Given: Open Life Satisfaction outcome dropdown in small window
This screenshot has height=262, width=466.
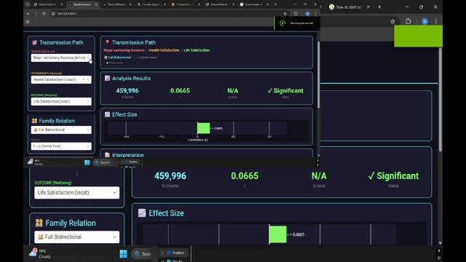Looking at the screenshot, I should (x=61, y=101).
